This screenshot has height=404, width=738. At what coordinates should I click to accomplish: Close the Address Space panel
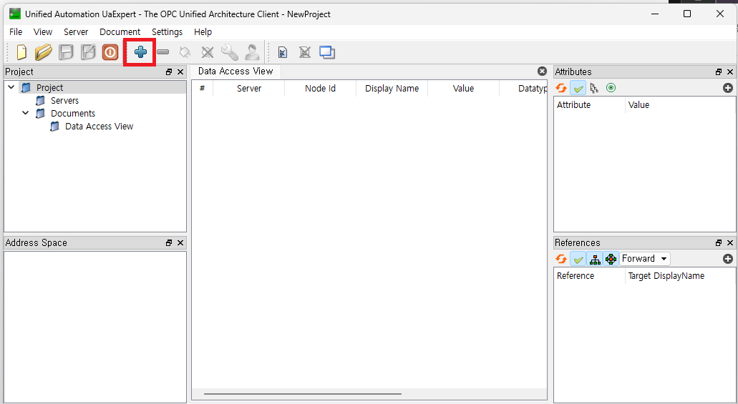point(180,242)
